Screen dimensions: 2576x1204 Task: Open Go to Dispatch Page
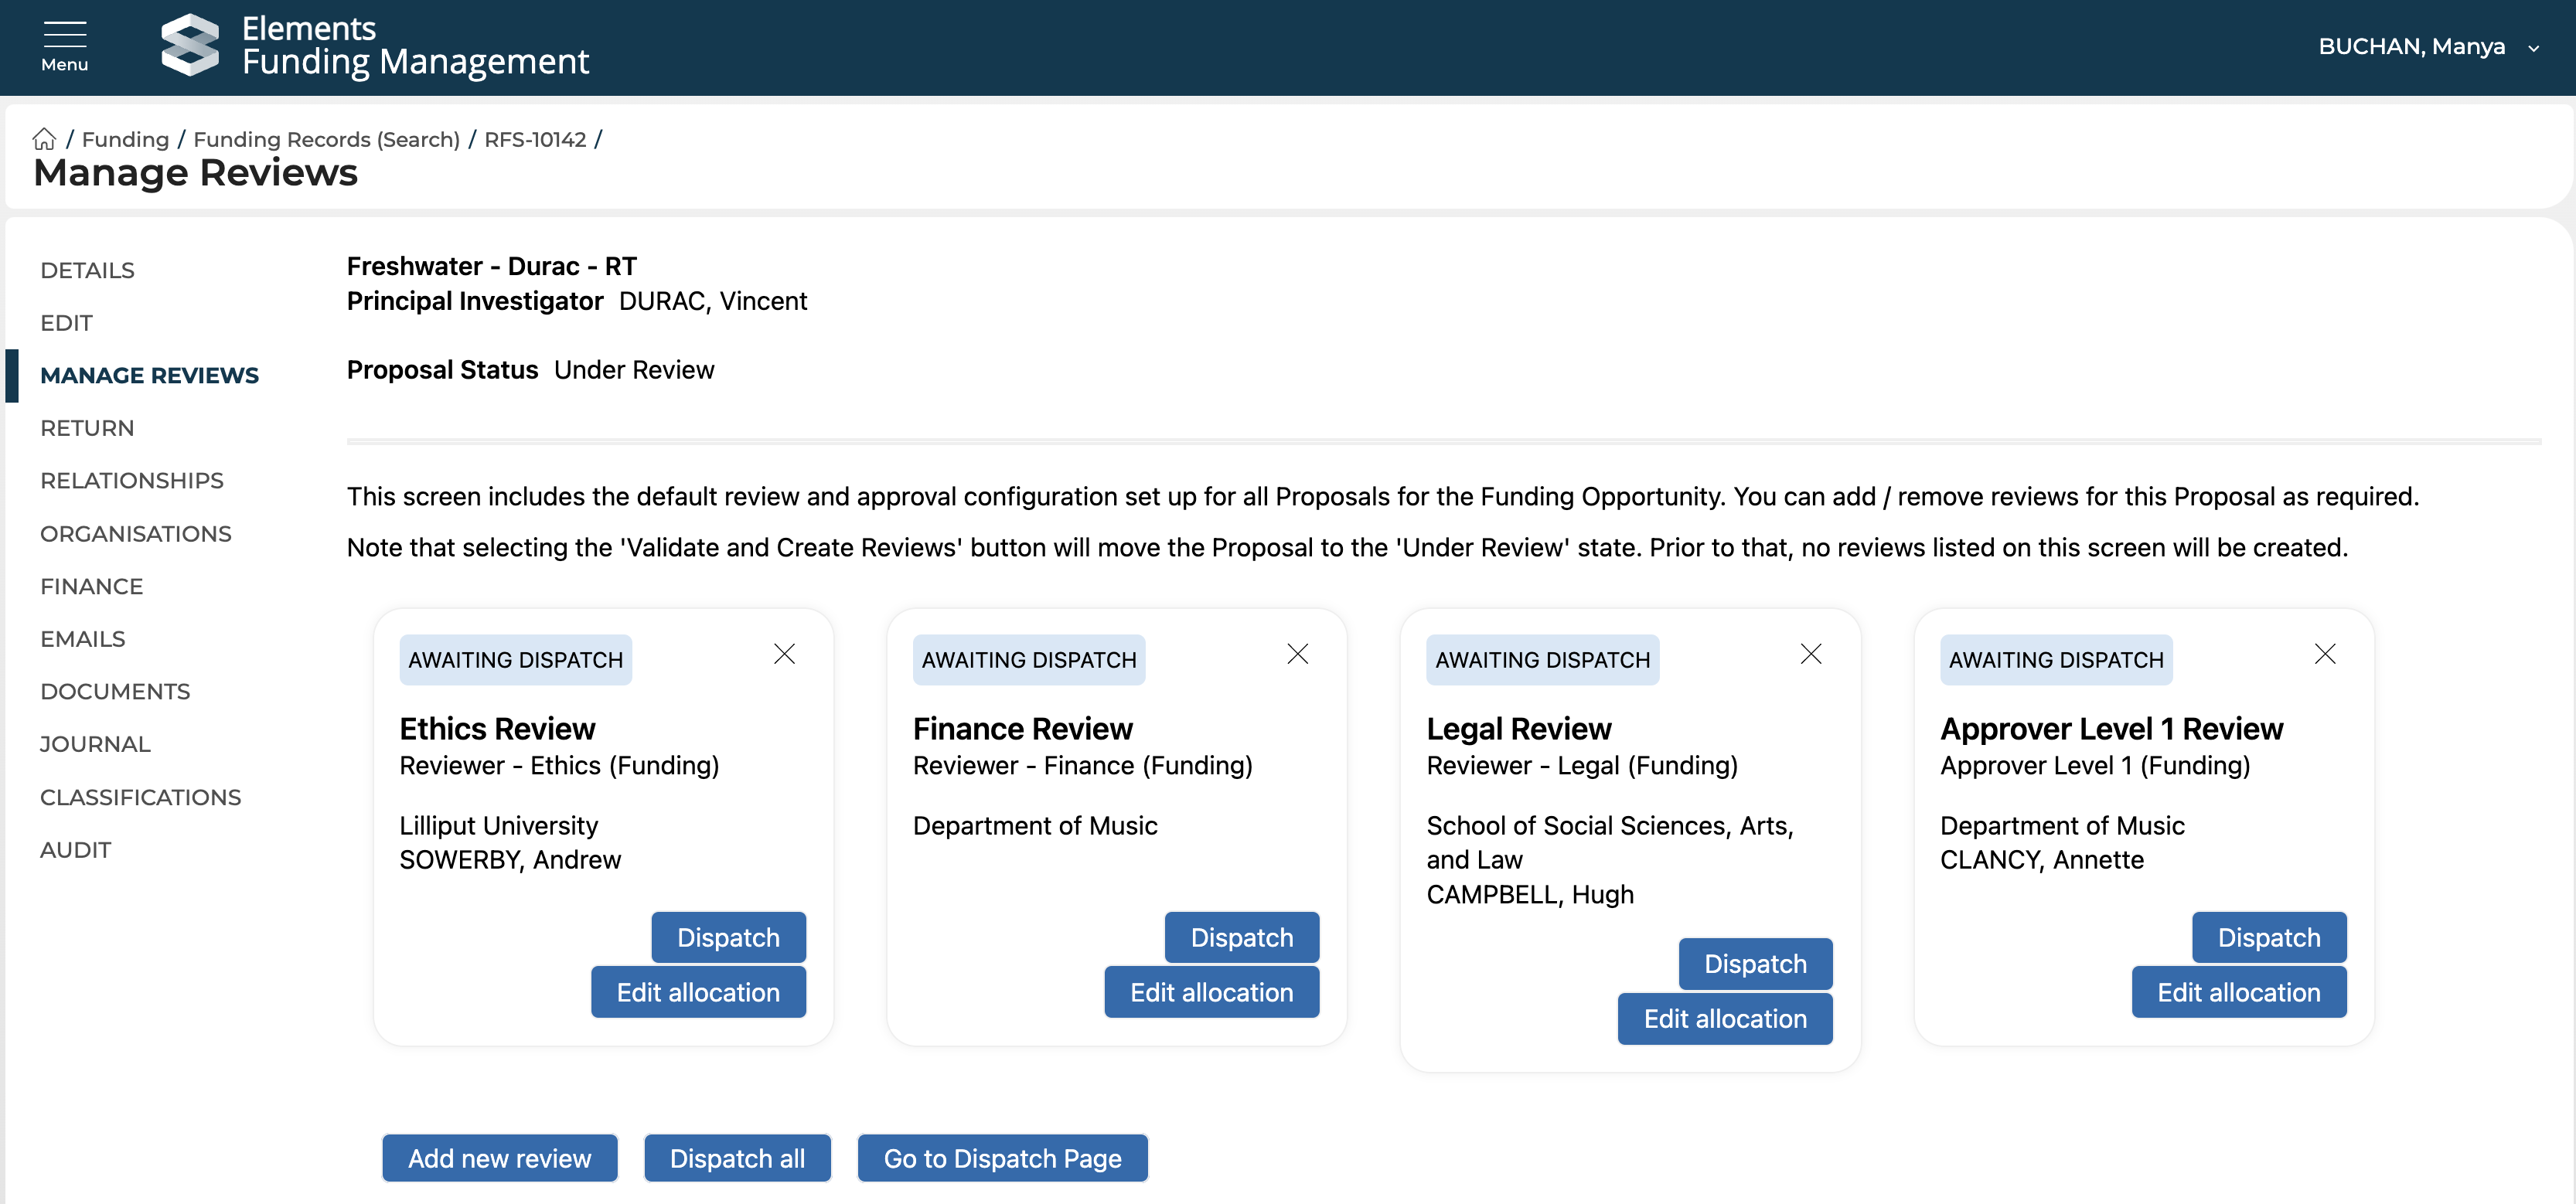pos(1002,1158)
